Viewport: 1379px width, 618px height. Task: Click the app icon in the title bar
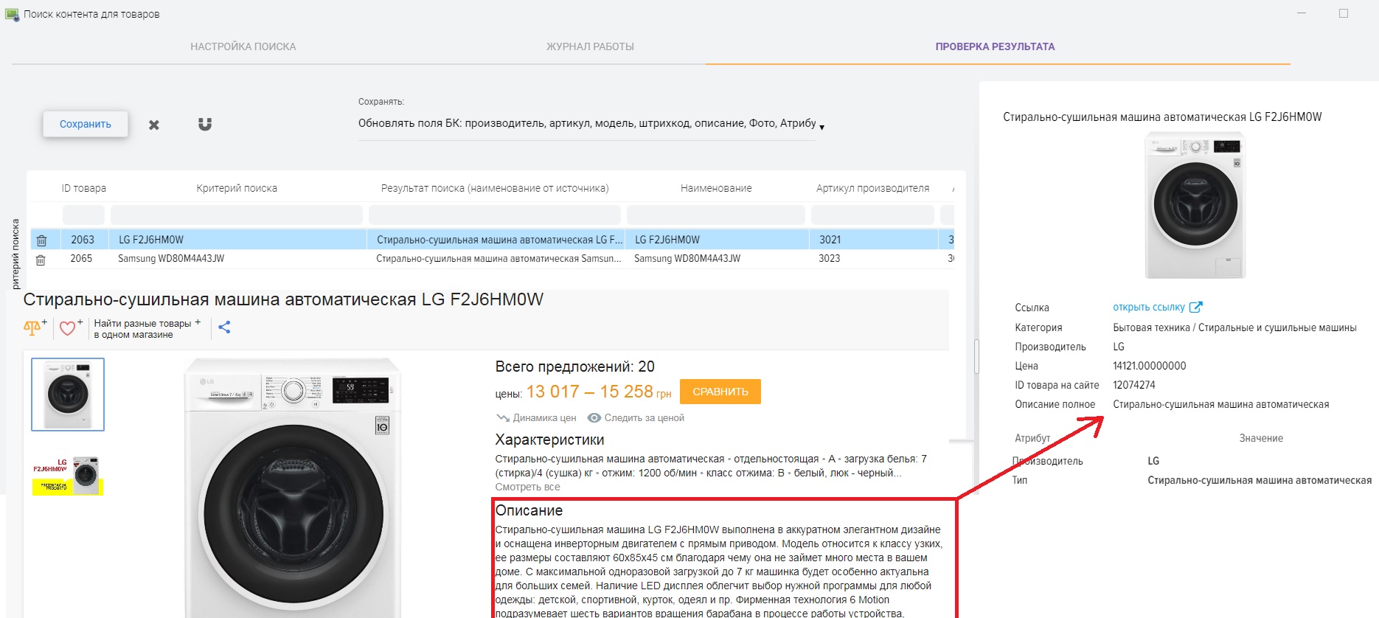click(12, 14)
